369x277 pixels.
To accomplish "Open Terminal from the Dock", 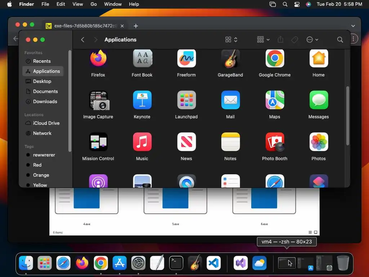I will pyautogui.click(x=176, y=263).
